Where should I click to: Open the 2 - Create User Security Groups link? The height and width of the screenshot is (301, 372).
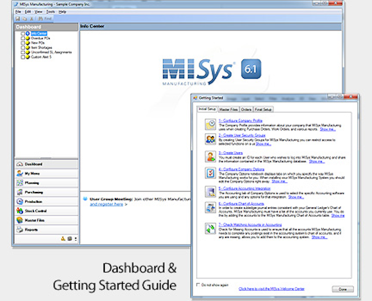click(x=242, y=136)
